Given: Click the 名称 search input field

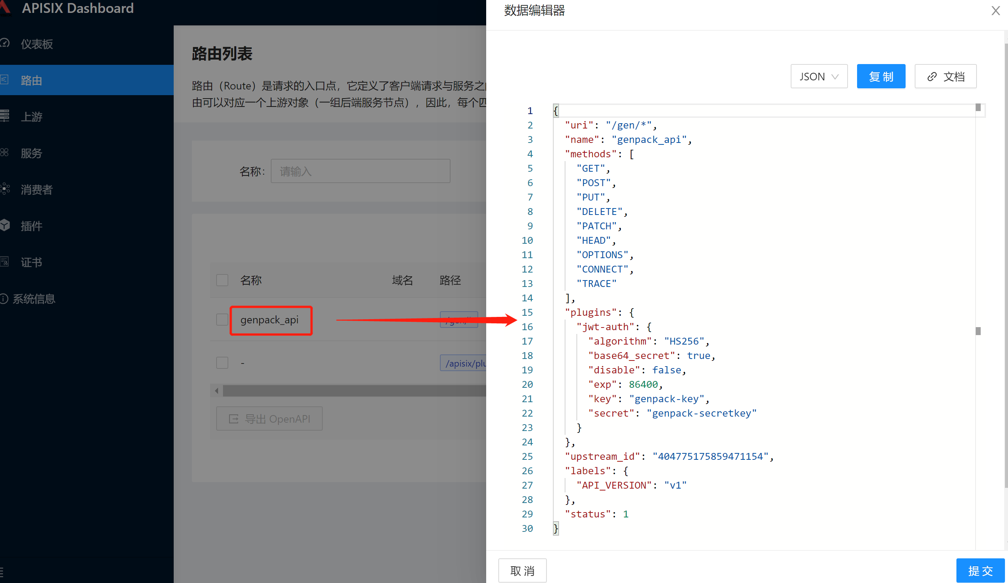Looking at the screenshot, I should coord(360,171).
